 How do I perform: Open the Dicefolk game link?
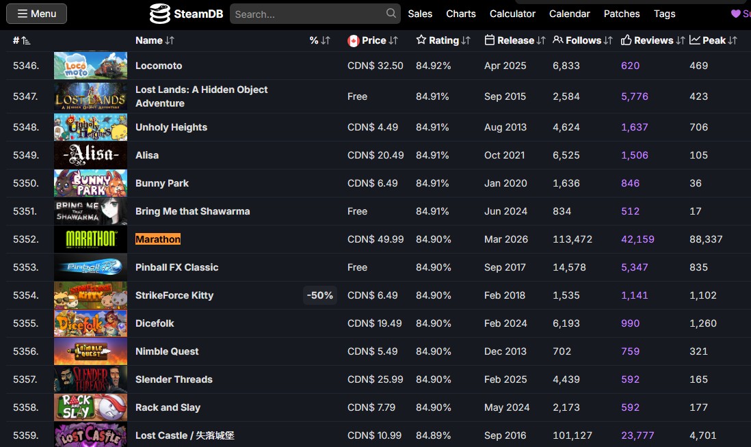154,323
